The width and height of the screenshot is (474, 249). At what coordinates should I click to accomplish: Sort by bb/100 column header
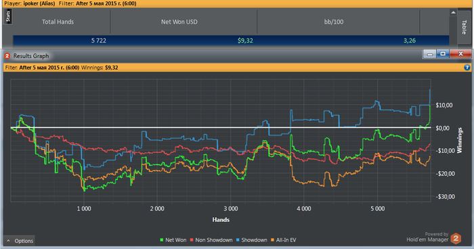[x=334, y=22]
